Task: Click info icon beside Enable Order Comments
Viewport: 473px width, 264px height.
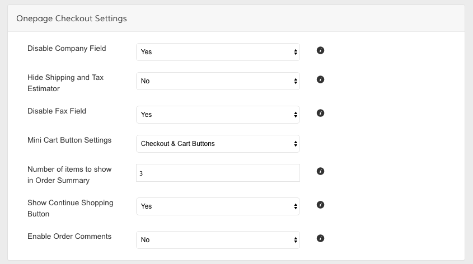Action: (320, 238)
